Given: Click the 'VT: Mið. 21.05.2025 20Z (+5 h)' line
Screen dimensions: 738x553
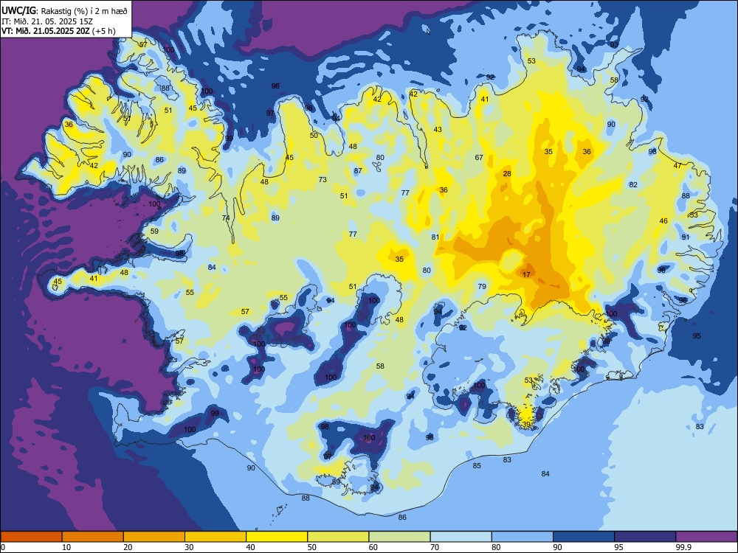Looking at the screenshot, I should [x=58, y=31].
